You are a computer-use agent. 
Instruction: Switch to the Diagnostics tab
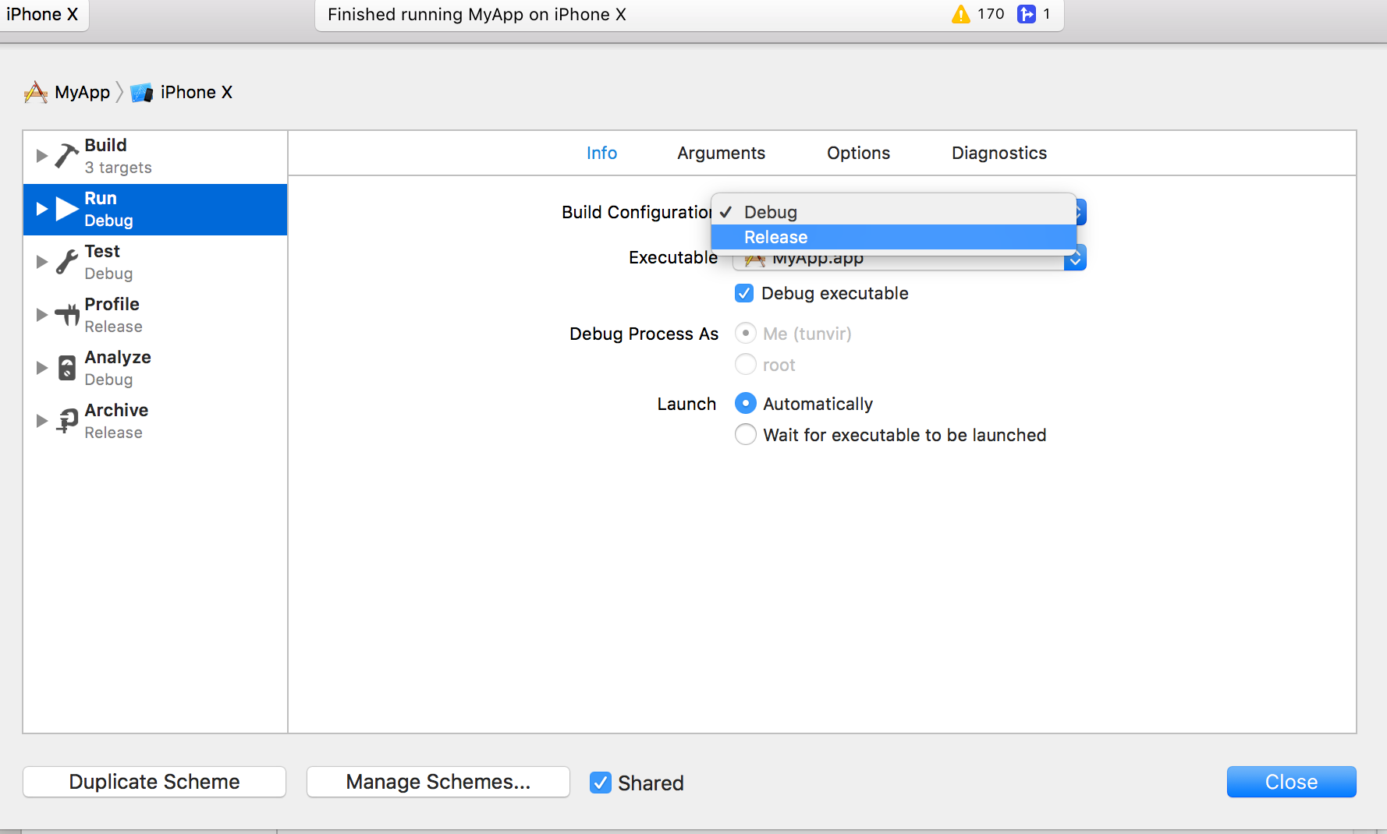click(x=999, y=153)
